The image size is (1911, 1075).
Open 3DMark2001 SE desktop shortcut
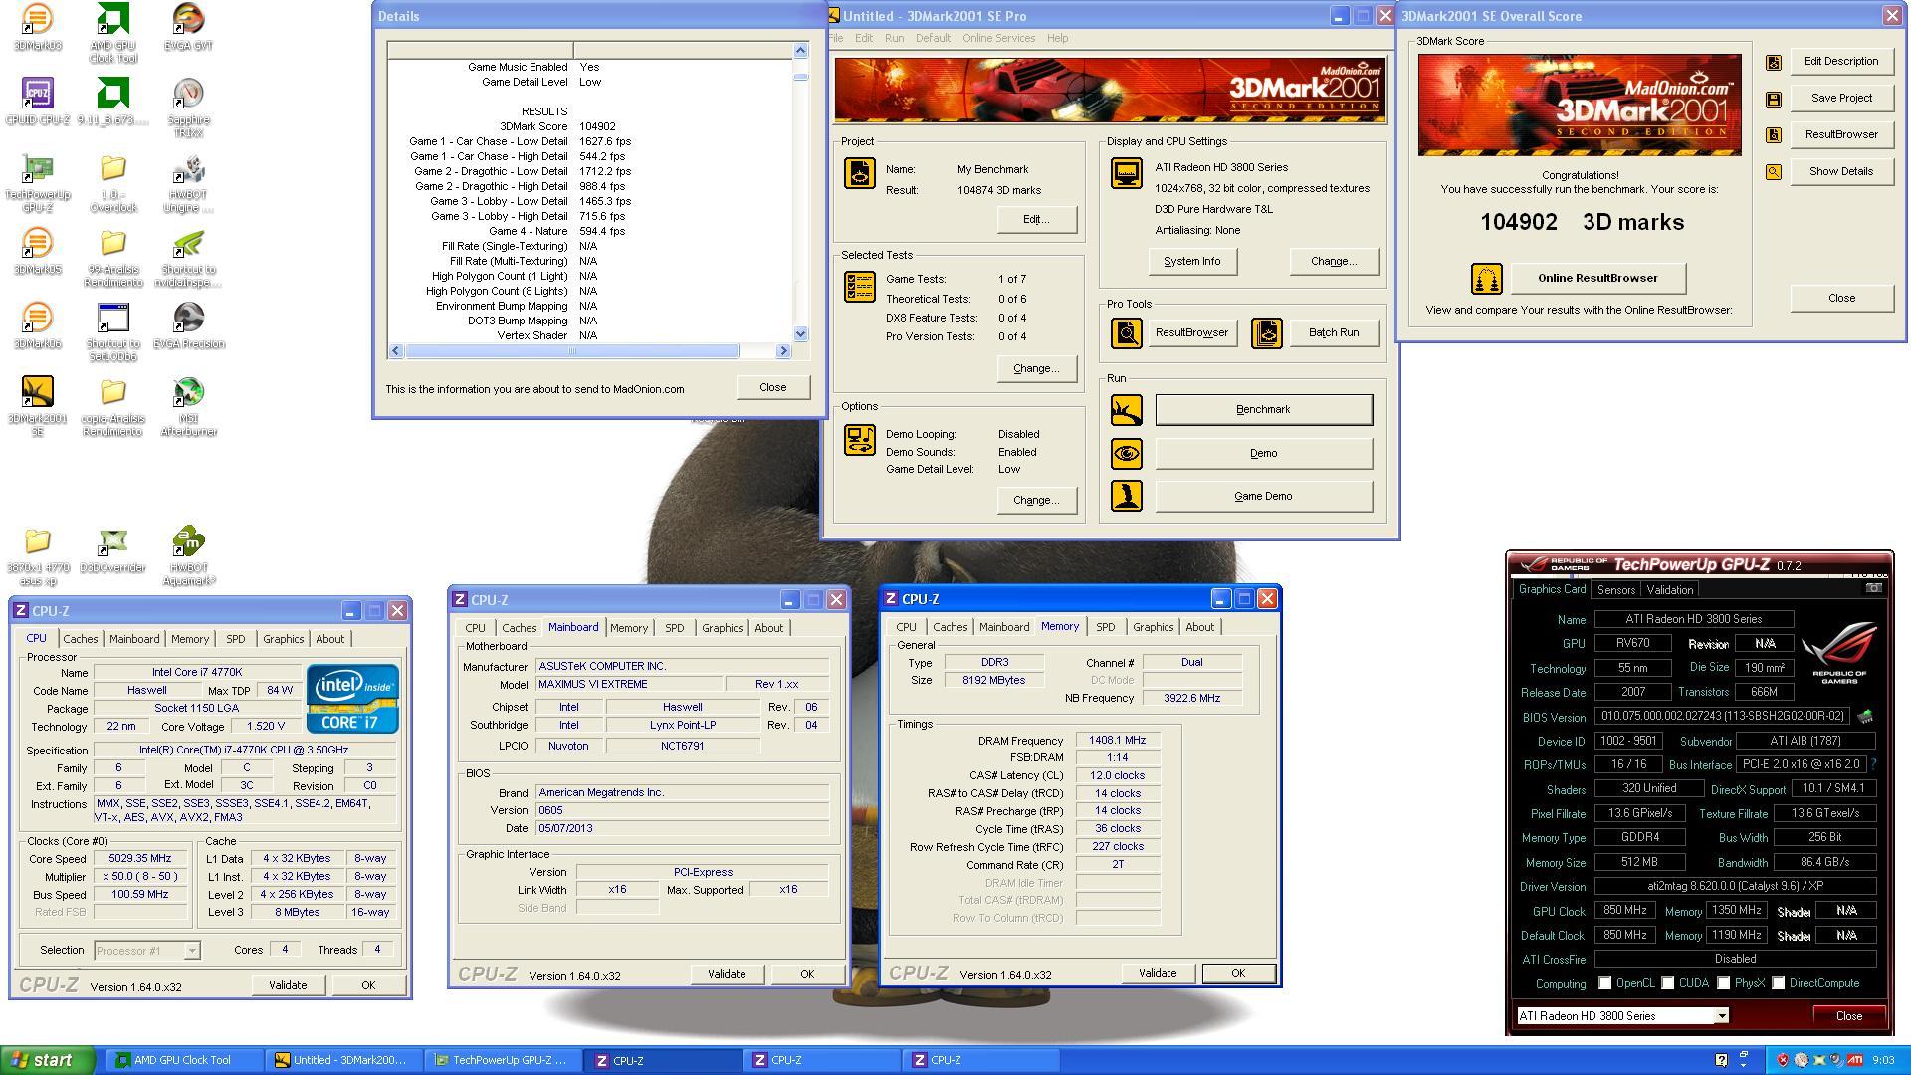[37, 406]
